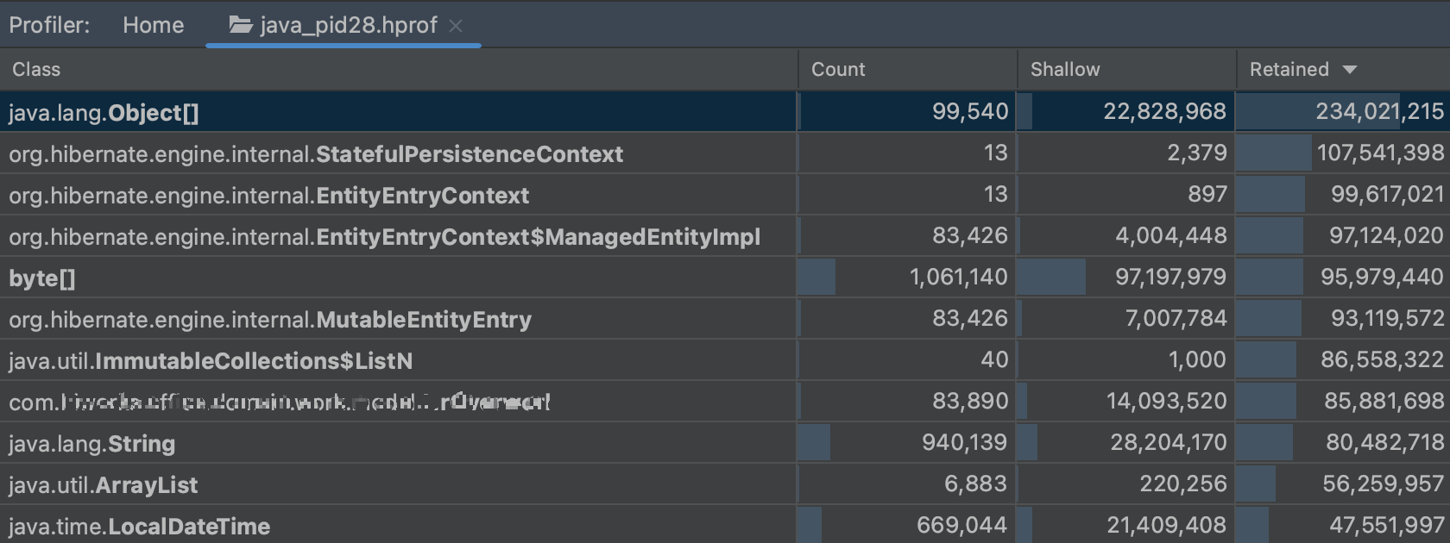This screenshot has width=1450, height=543.
Task: Select the java.lang.String class row
Action: coord(725,443)
